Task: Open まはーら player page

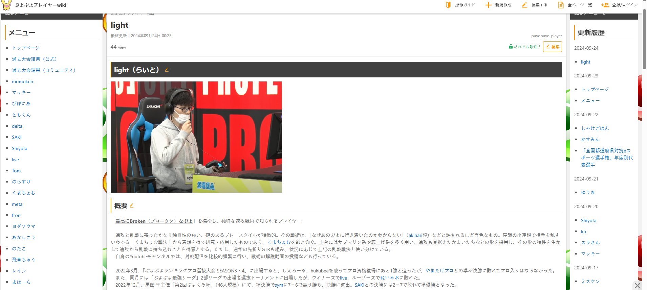Action: (x=21, y=282)
